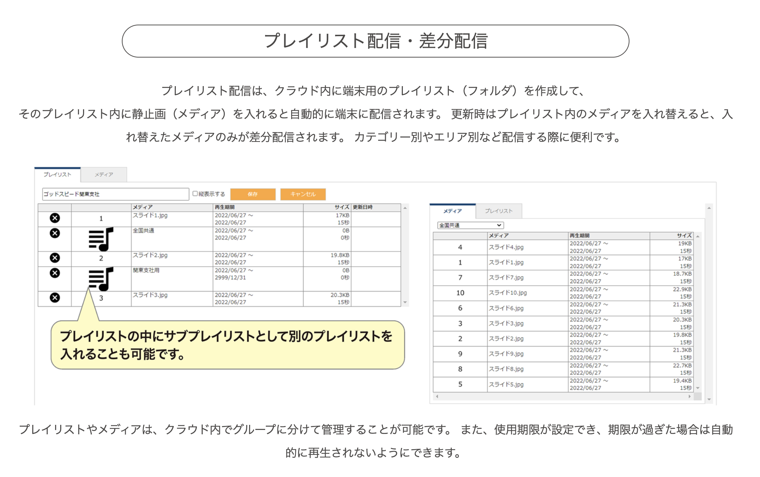This screenshot has width=760, height=477.
Task: Delete スライド3.jpg row via X icon
Action: coord(55,297)
